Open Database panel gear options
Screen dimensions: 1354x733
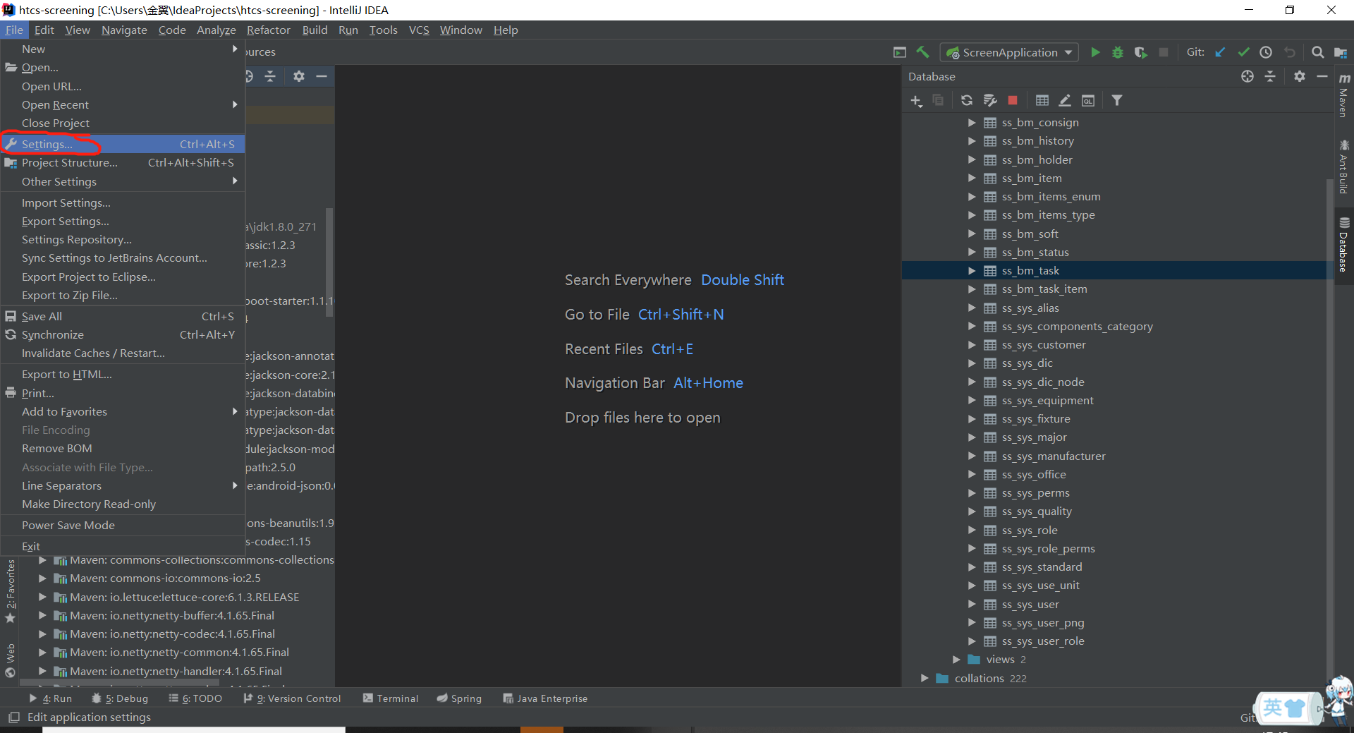(1300, 76)
